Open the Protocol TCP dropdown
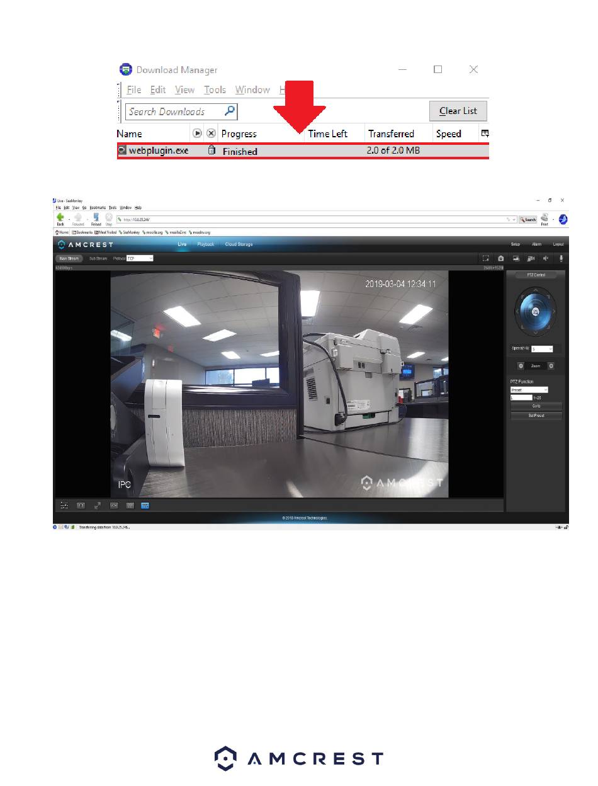The height and width of the screenshot is (786, 598). coord(140,258)
